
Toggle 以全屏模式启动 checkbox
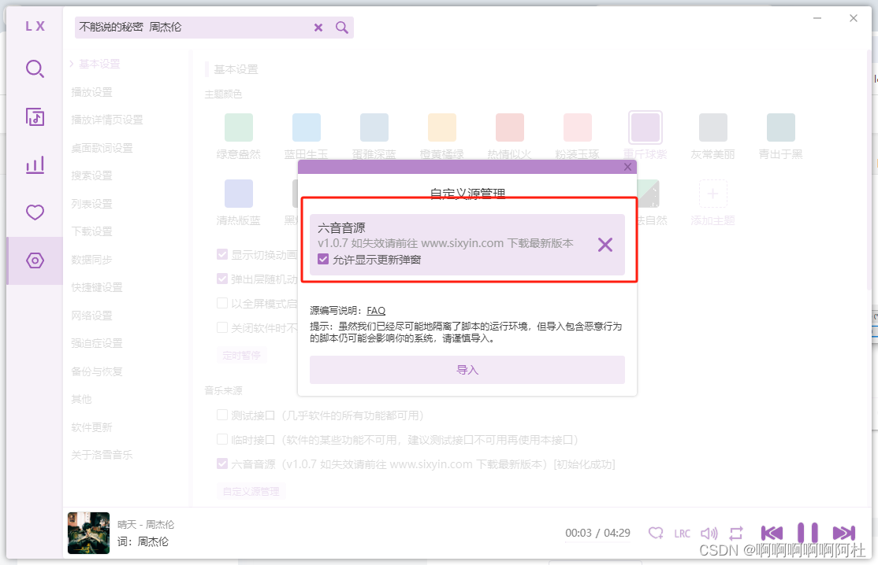click(x=222, y=304)
